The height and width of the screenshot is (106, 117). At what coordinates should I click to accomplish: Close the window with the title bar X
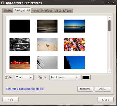113,3
